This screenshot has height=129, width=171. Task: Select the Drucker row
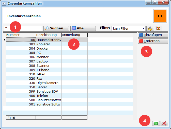(x=69, y=48)
